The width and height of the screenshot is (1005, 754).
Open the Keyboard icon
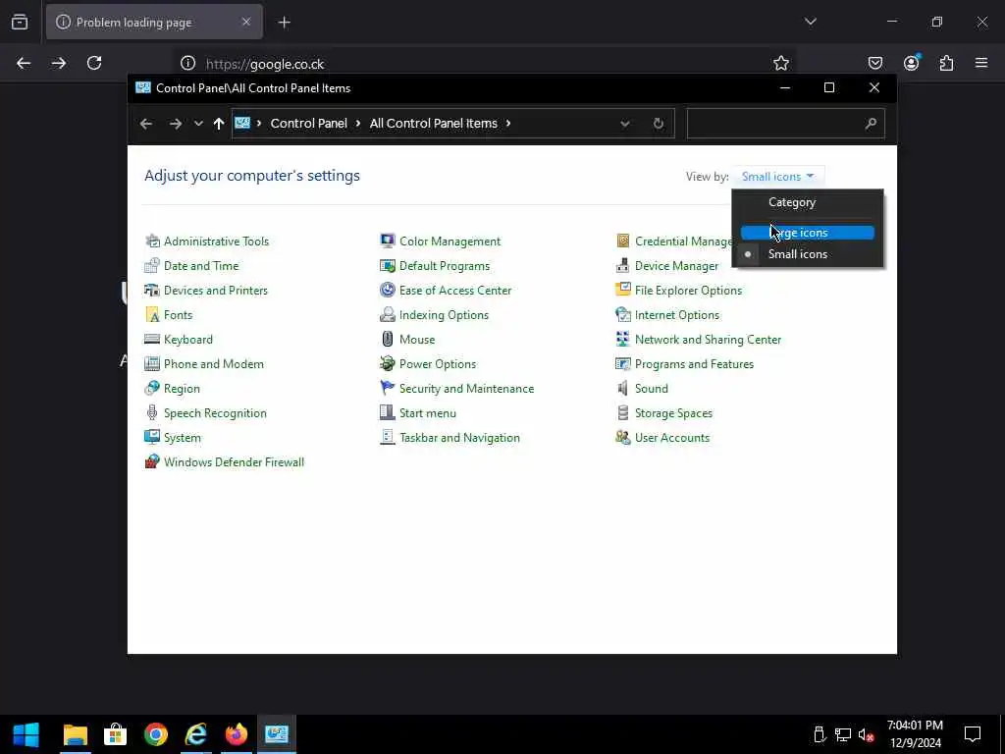pos(152,339)
